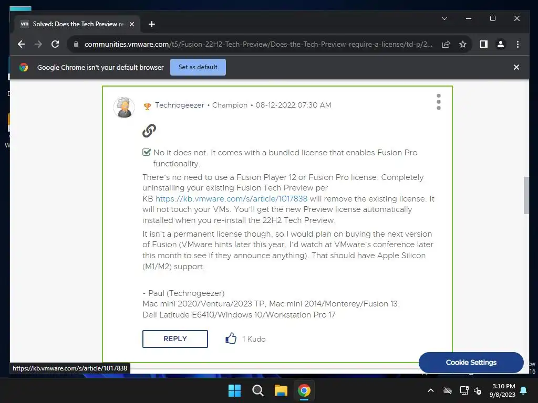
Task: Click the accepted solution checkmark icon
Action: [x=147, y=152]
